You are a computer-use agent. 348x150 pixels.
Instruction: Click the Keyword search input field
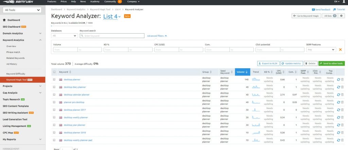coord(112,36)
